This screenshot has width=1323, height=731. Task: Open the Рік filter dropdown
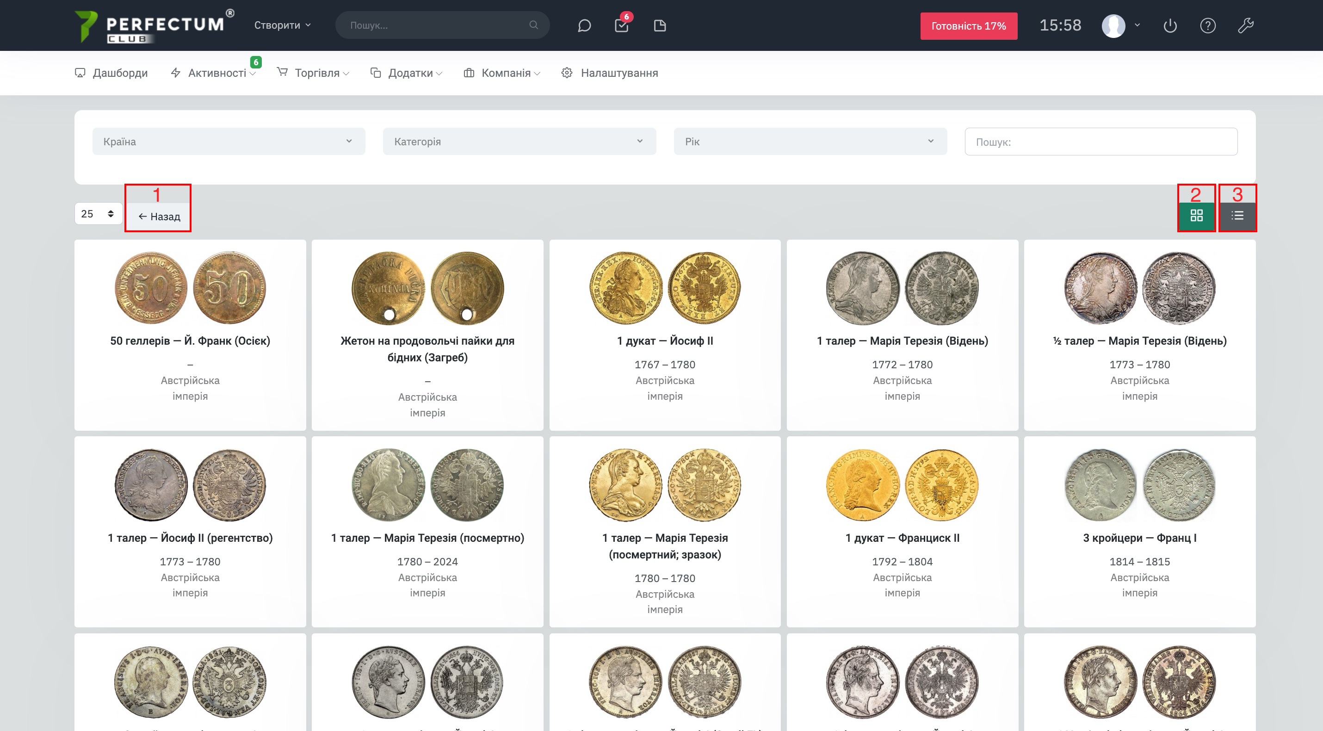[810, 141]
